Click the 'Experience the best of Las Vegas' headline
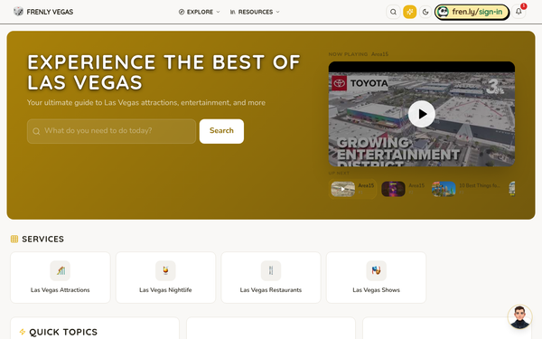The image size is (542, 339). coord(164,72)
